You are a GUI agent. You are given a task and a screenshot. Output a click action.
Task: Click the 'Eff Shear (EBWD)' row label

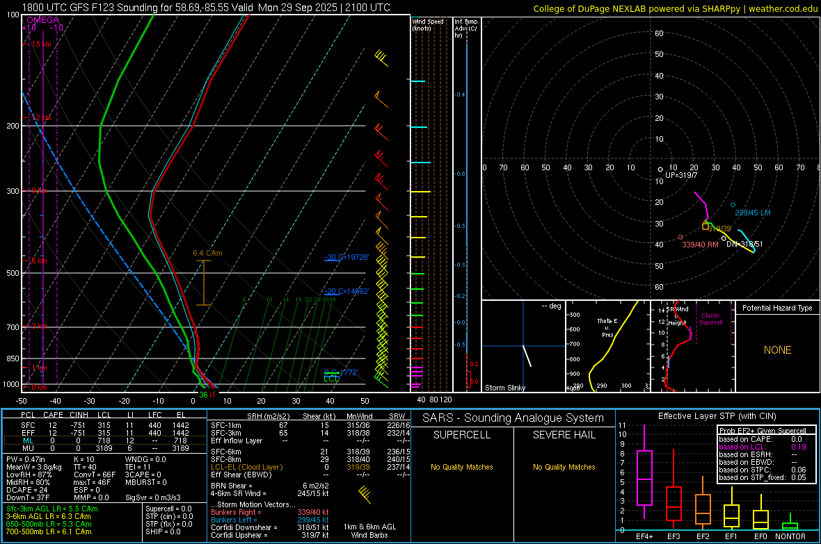[241, 475]
